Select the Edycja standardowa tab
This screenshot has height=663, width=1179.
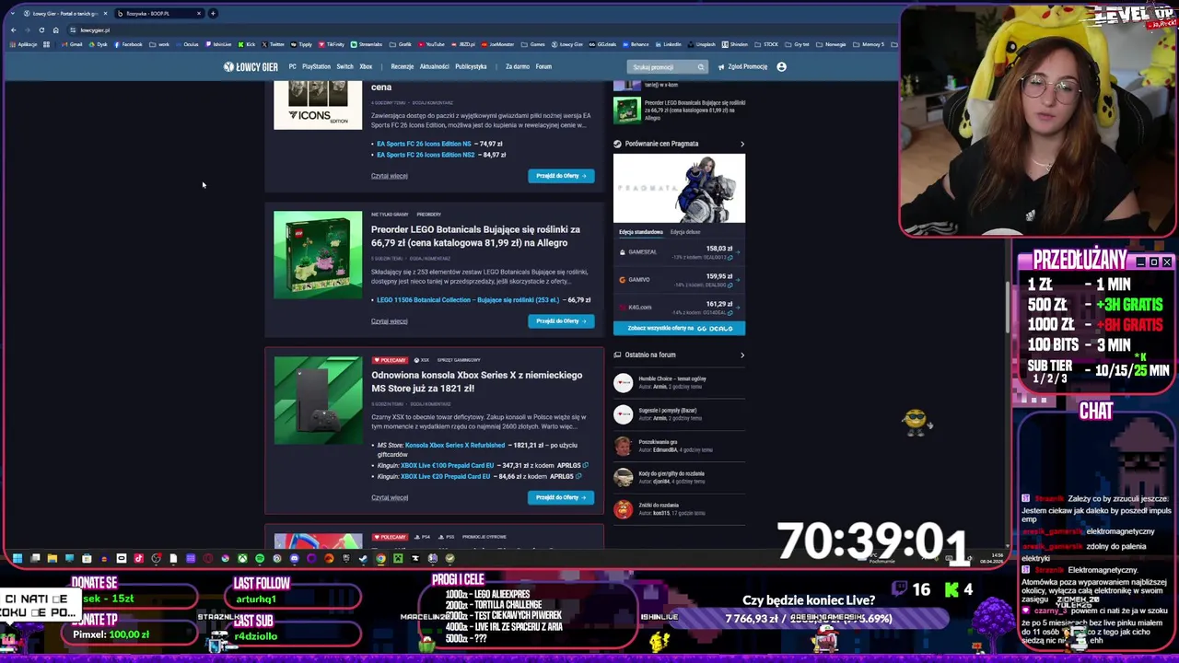click(x=641, y=232)
